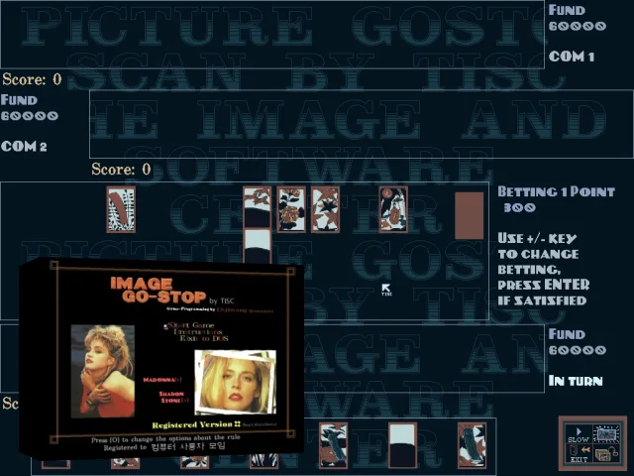Click the Fund value above COM 2

(x=30, y=116)
